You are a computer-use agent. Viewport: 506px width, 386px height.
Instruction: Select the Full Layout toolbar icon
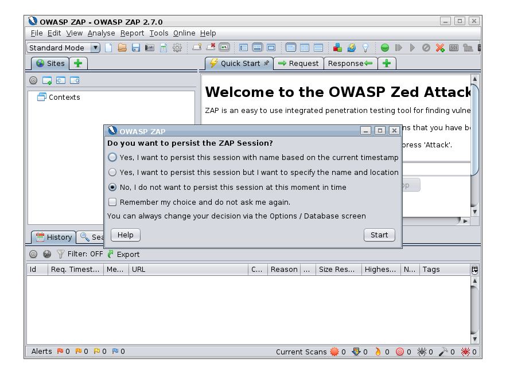(x=271, y=48)
